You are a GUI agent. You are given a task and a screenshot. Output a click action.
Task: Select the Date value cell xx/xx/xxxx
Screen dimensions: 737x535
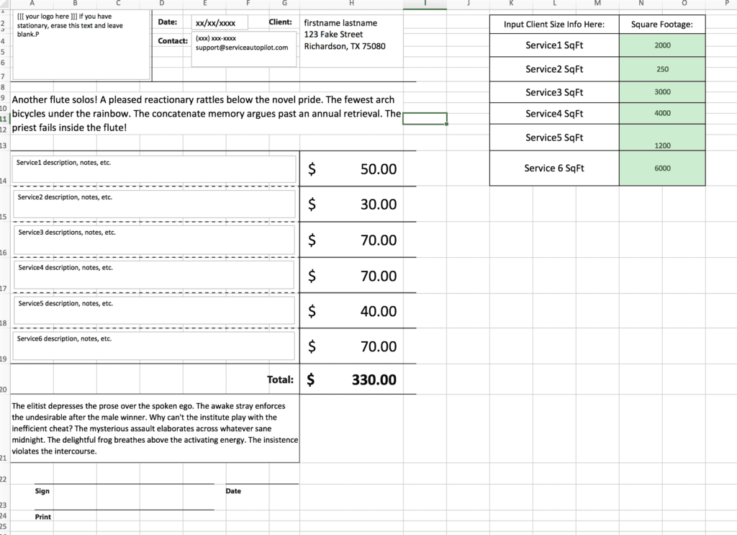[220, 22]
